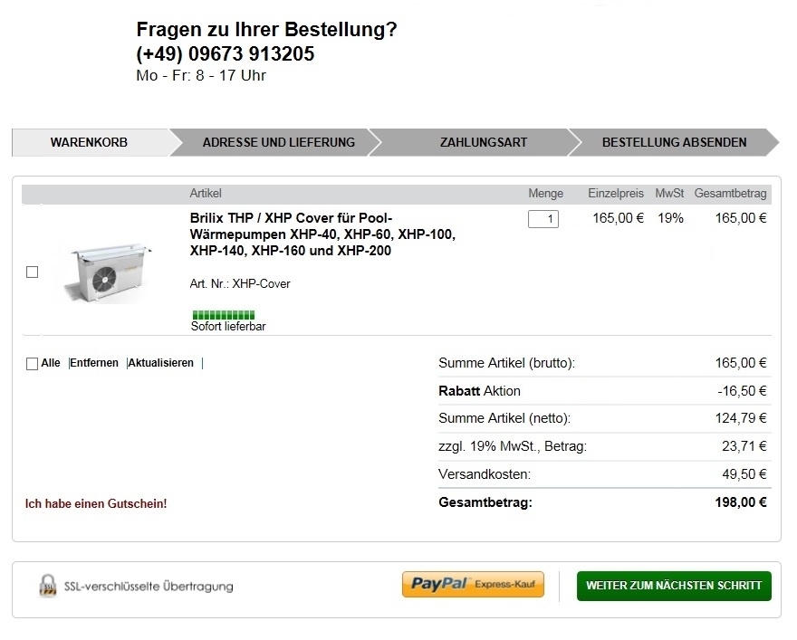Click the Entfernen link
The height and width of the screenshot is (640, 797).
tap(94, 363)
